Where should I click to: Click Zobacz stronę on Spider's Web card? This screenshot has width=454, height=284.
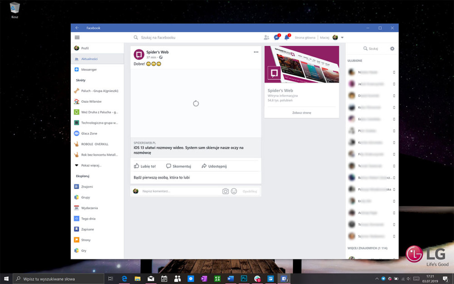[302, 113]
